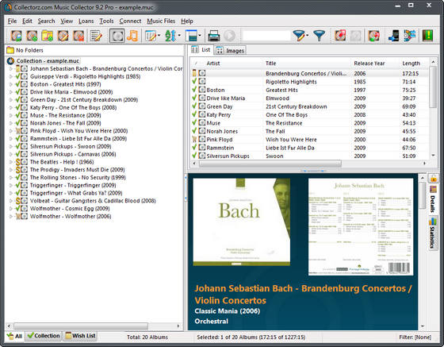Click the column editor pencil-table icon
The image size is (444, 347).
click(x=151, y=36)
